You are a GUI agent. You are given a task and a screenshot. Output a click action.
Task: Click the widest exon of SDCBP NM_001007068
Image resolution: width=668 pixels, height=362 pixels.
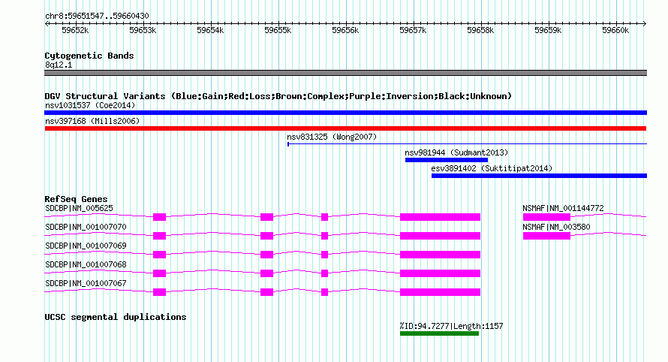point(440,273)
